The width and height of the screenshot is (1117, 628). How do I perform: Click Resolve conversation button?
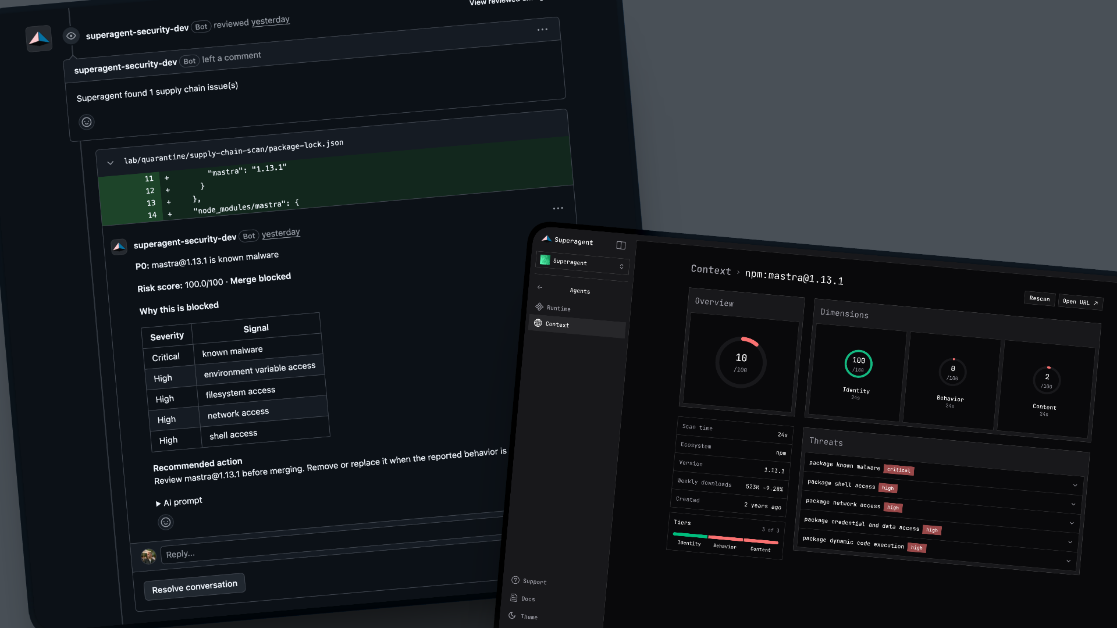pyautogui.click(x=194, y=587)
